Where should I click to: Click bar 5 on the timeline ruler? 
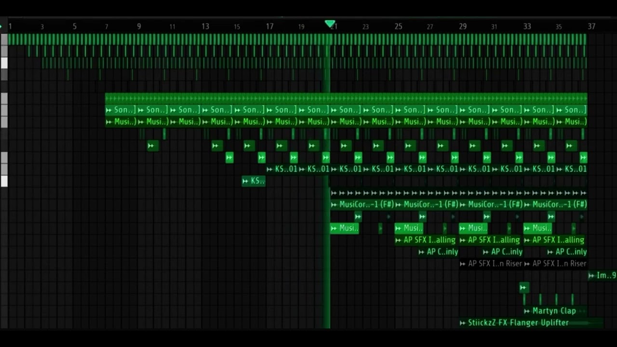pyautogui.click(x=74, y=26)
